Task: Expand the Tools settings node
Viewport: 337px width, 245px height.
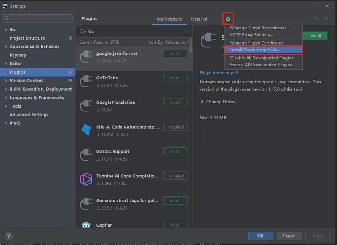Action: [6, 106]
